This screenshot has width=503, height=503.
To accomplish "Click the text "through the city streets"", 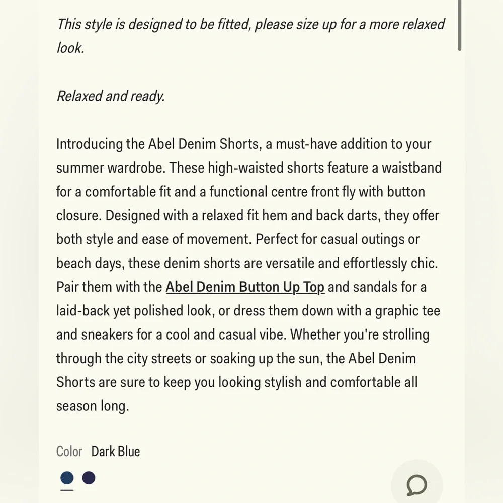I will (124, 359).
